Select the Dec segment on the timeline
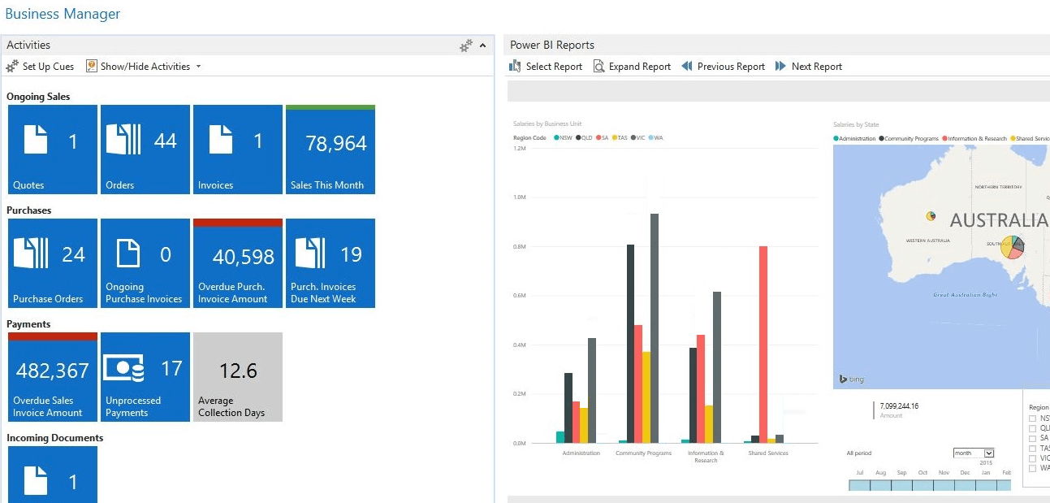Screen dimensions: 1050x503 965,485
